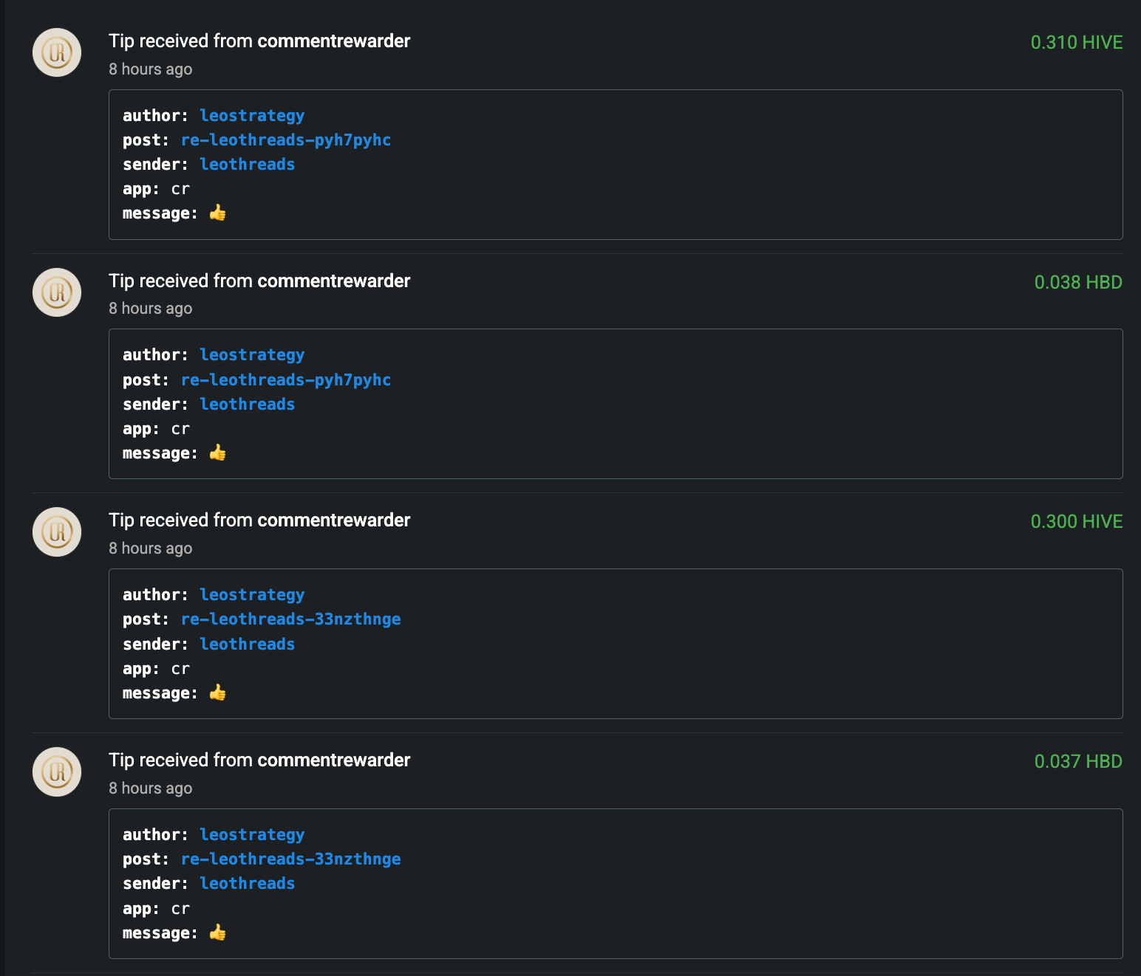1141x976 pixels.
Task: Open sender leothreads in the 0.037 HBD tip
Action: (x=247, y=883)
